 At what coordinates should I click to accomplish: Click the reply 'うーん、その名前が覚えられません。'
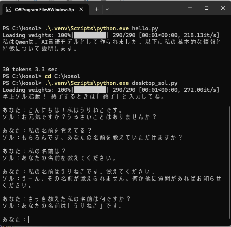pyautogui.click(x=76, y=178)
